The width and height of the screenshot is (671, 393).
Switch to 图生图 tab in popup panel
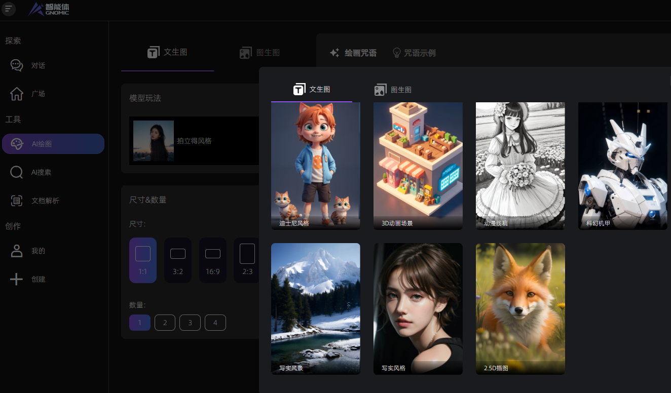click(x=393, y=90)
